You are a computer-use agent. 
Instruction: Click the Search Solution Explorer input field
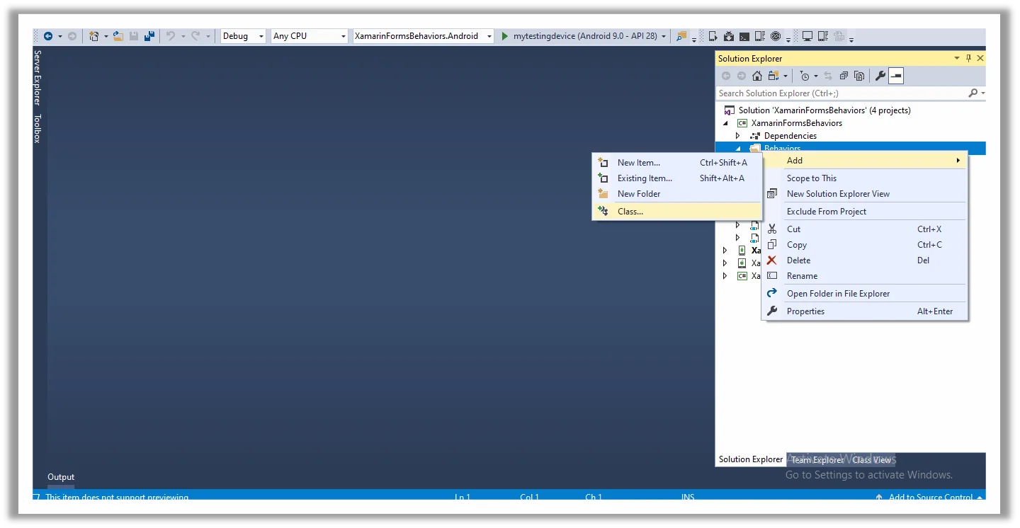click(841, 93)
